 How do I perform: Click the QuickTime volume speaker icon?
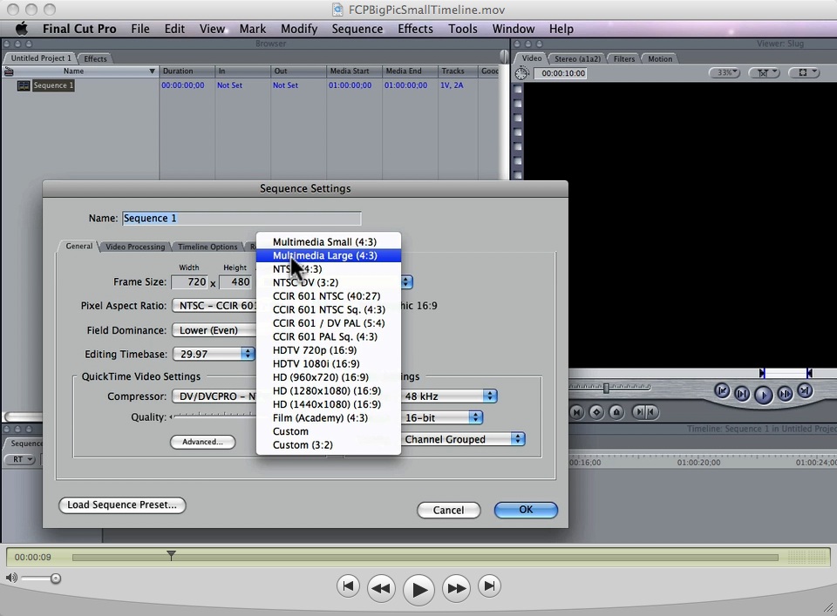pos(11,578)
